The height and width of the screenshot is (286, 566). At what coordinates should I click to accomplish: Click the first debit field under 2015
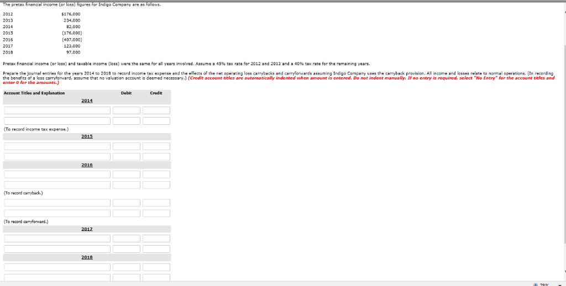tap(127, 146)
